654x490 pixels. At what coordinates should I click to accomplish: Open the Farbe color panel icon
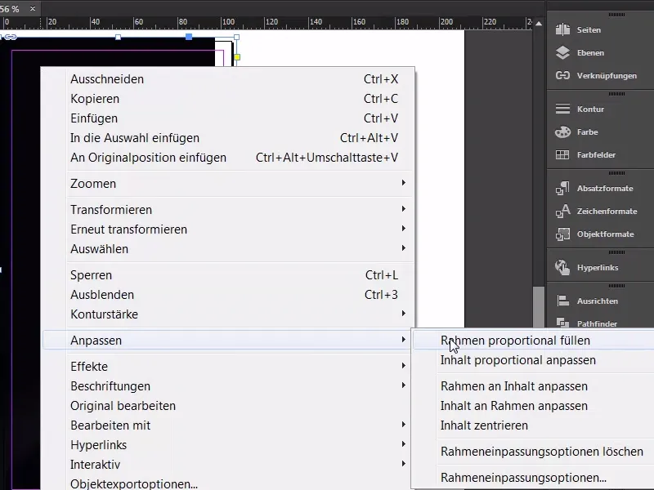point(562,131)
